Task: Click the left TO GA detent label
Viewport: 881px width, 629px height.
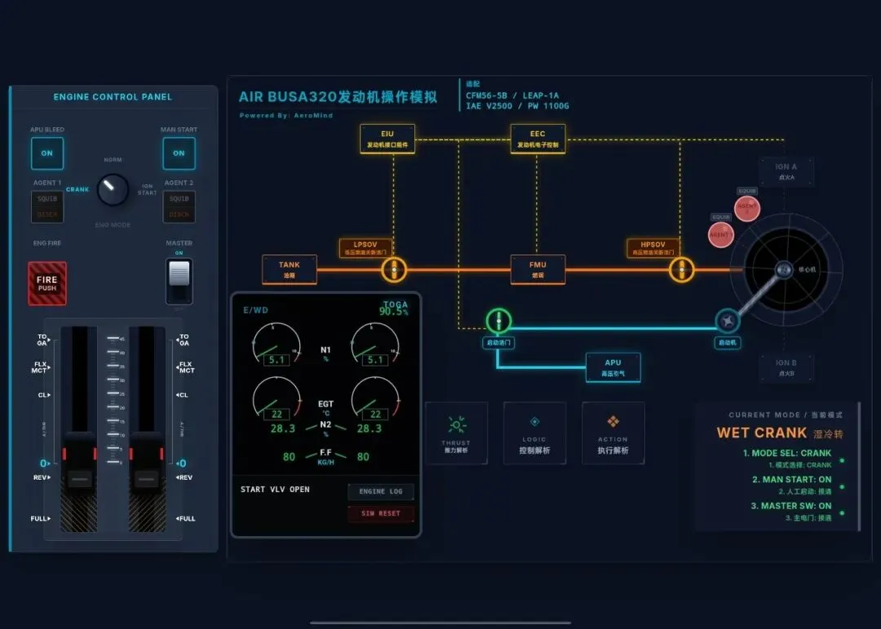Action: point(42,339)
